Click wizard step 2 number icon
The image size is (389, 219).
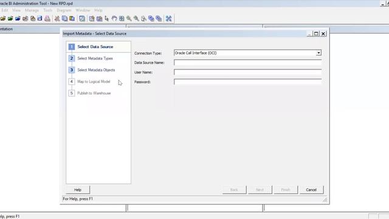[x=72, y=58]
